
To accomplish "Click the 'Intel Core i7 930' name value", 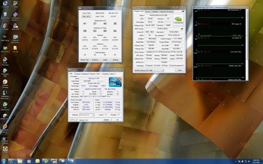I will coord(94,78).
